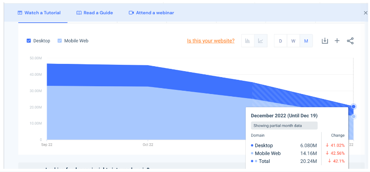Open Read a Guide tab

coord(95,13)
